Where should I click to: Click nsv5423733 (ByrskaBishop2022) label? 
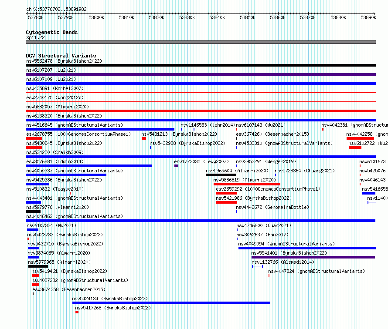pos(65,235)
